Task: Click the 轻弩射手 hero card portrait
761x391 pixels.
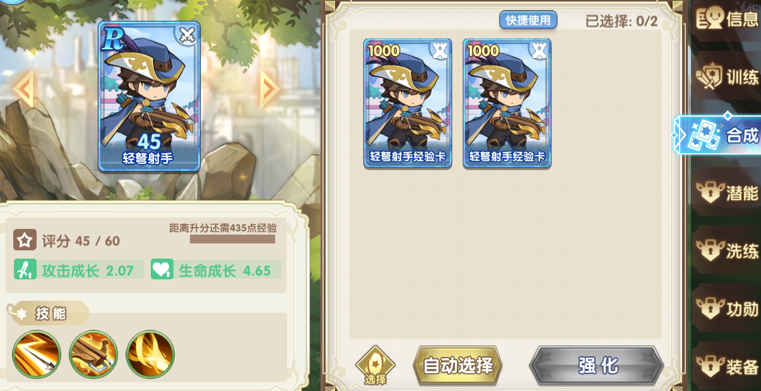Action: click(x=150, y=96)
